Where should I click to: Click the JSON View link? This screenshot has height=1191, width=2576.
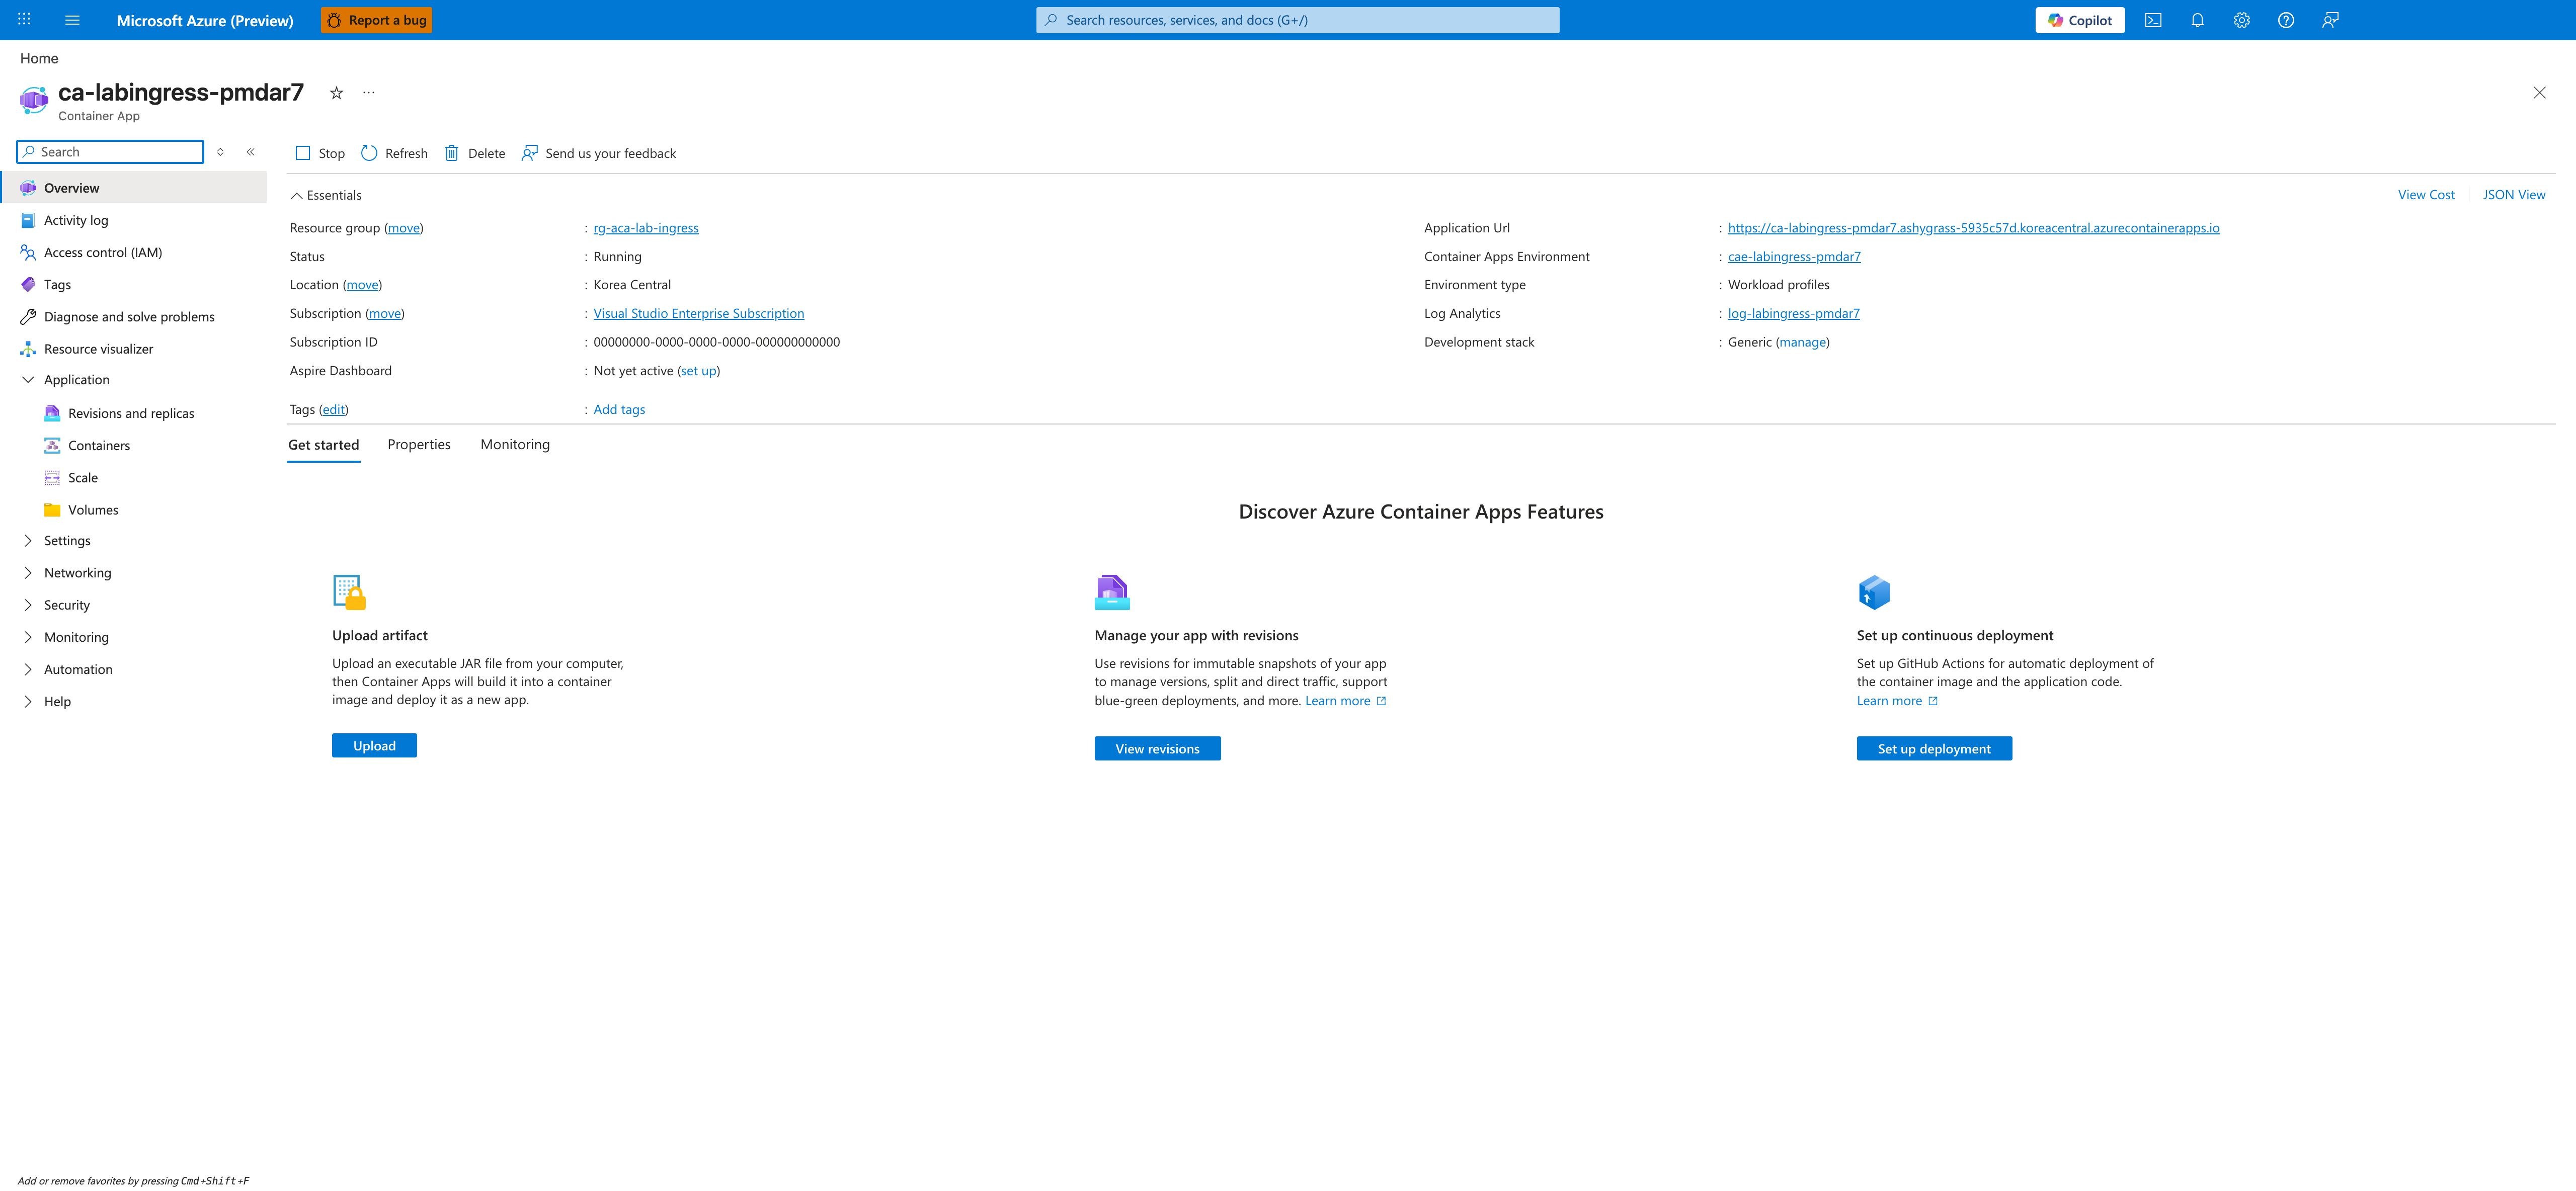click(x=2514, y=195)
